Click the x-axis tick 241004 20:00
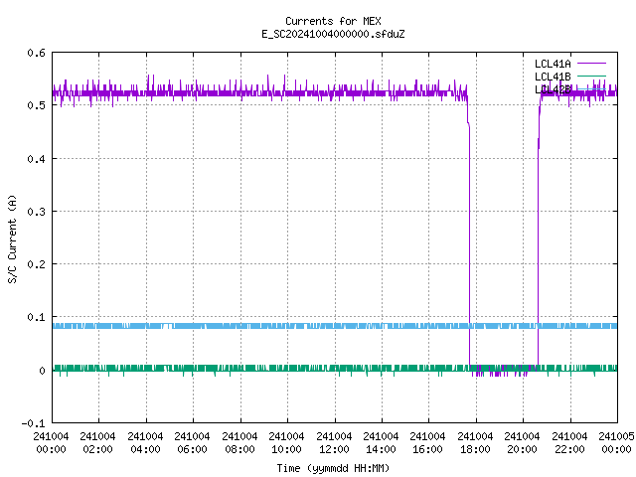The image size is (636, 477). pos(522,443)
